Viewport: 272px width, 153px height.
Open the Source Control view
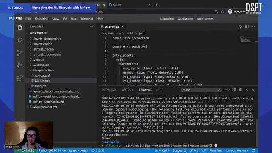tap(19, 53)
